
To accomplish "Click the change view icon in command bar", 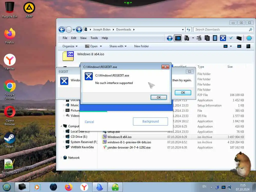I will 225,46.
